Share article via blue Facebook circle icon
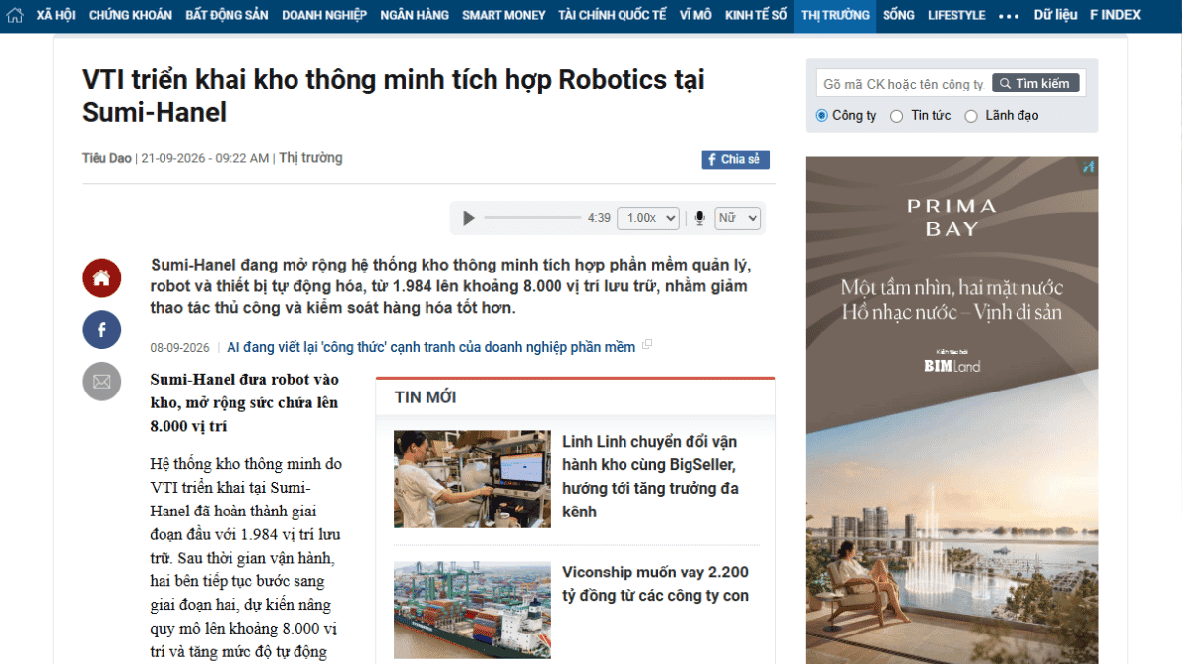Viewport: 1182px width, 664px height. (101, 330)
